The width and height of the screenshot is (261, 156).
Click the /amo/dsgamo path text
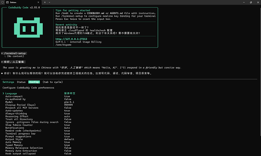(x=63, y=45)
